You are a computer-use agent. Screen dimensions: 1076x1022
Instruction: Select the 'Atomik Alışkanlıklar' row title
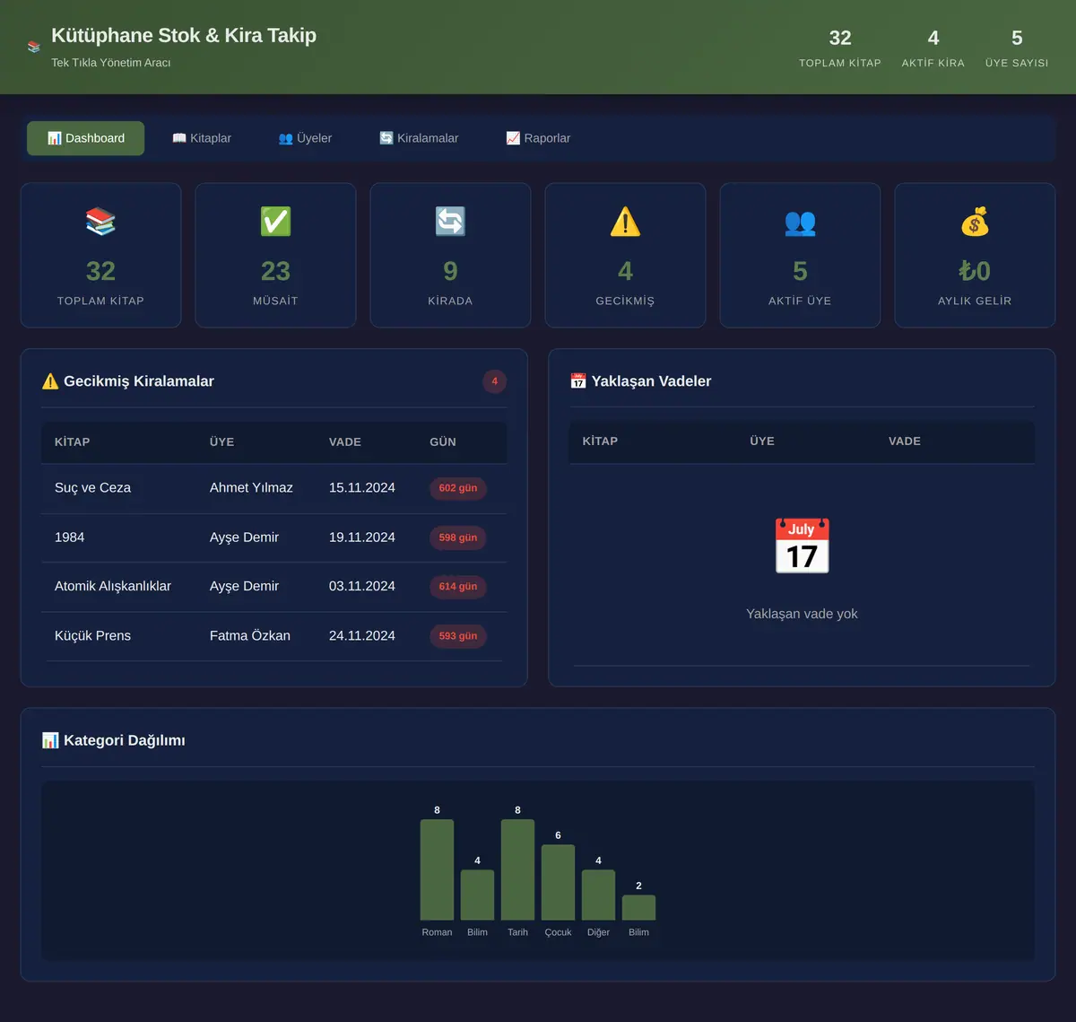(x=113, y=586)
